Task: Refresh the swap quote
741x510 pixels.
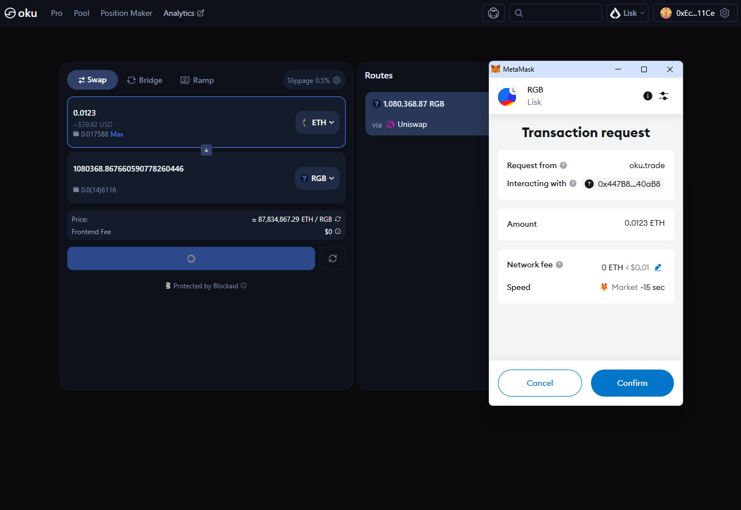Action: [x=333, y=258]
